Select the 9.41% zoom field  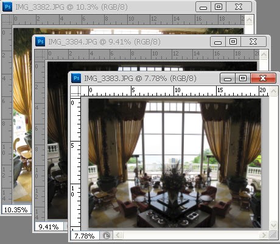tap(49, 226)
